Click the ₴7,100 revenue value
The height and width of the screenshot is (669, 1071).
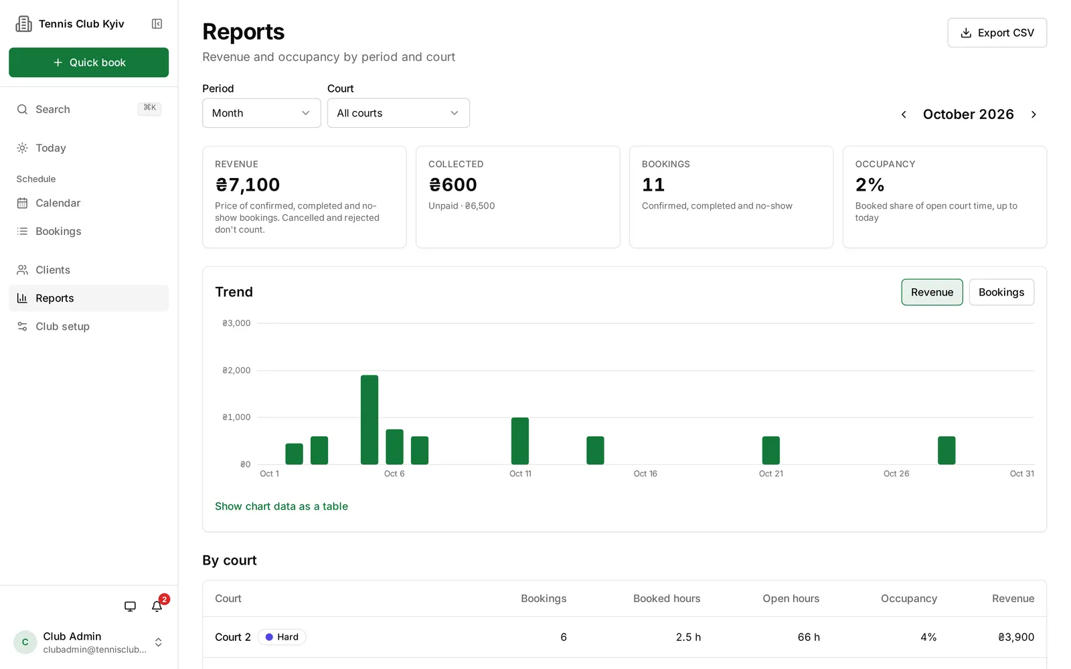click(x=248, y=185)
